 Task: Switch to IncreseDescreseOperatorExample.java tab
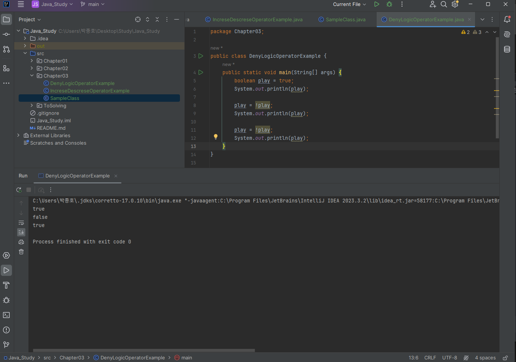pyautogui.click(x=257, y=19)
